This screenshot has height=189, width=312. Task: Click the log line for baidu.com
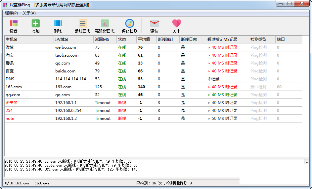(x=71, y=165)
